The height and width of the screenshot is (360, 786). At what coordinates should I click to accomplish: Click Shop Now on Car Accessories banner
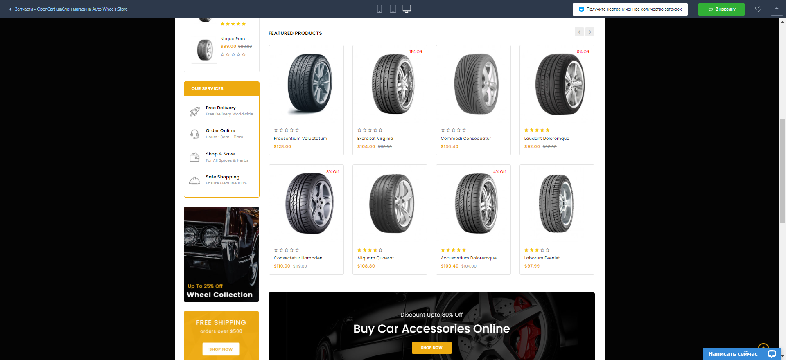coord(431,348)
